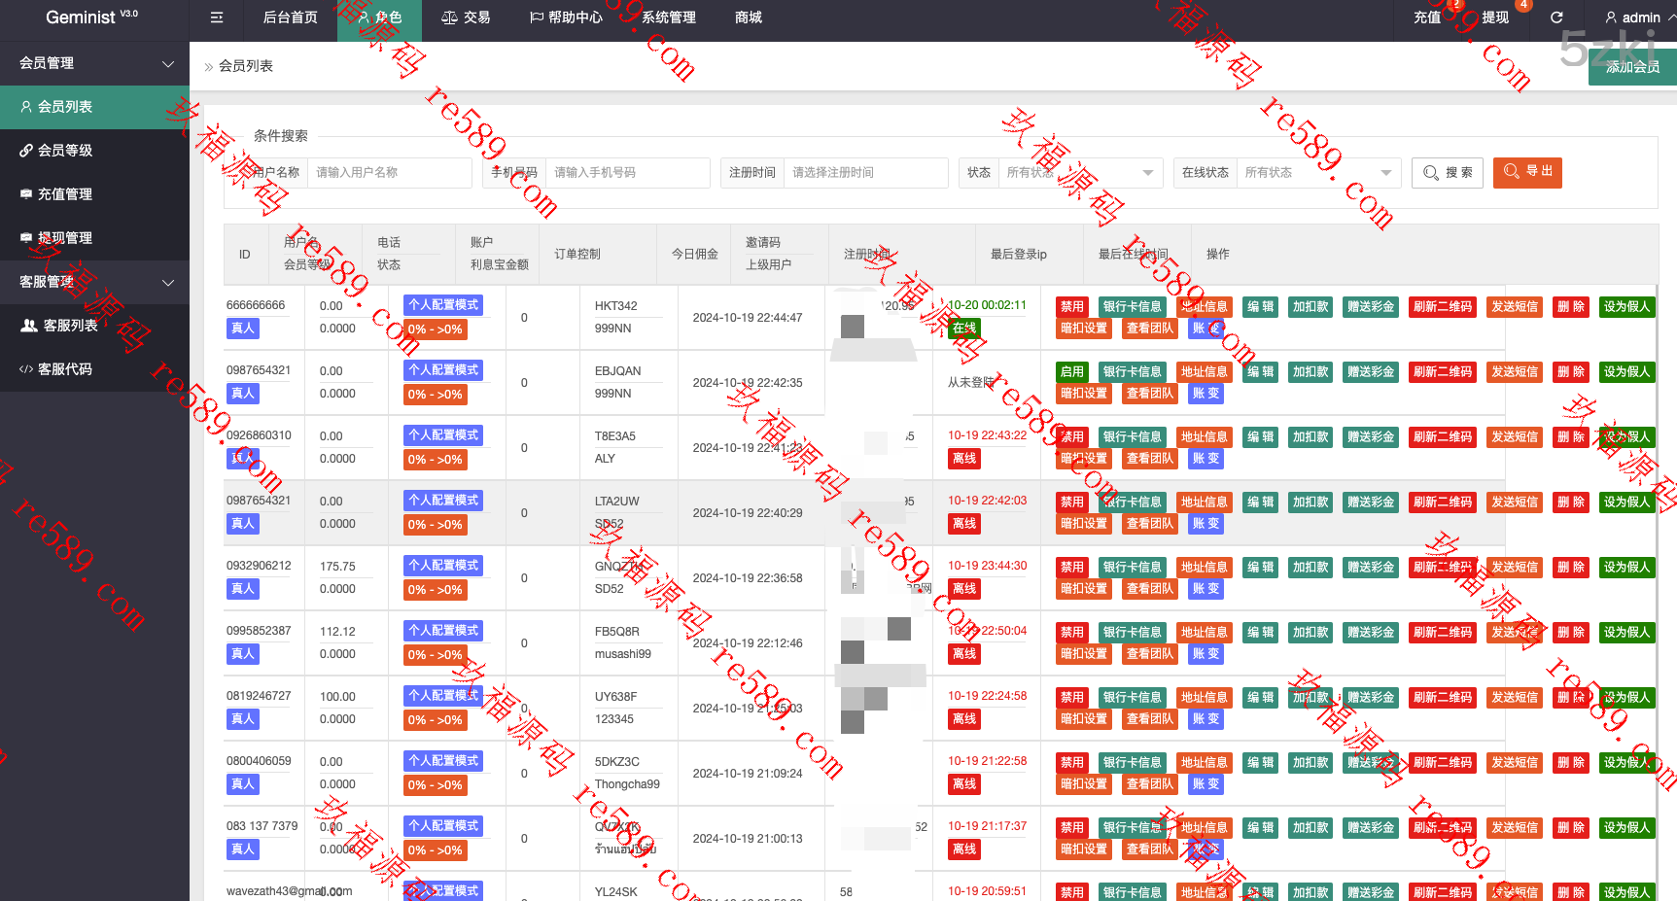Screen dimensions: 1677x901
Task: Click the 充值 notification shortcut
Action: click(1427, 17)
